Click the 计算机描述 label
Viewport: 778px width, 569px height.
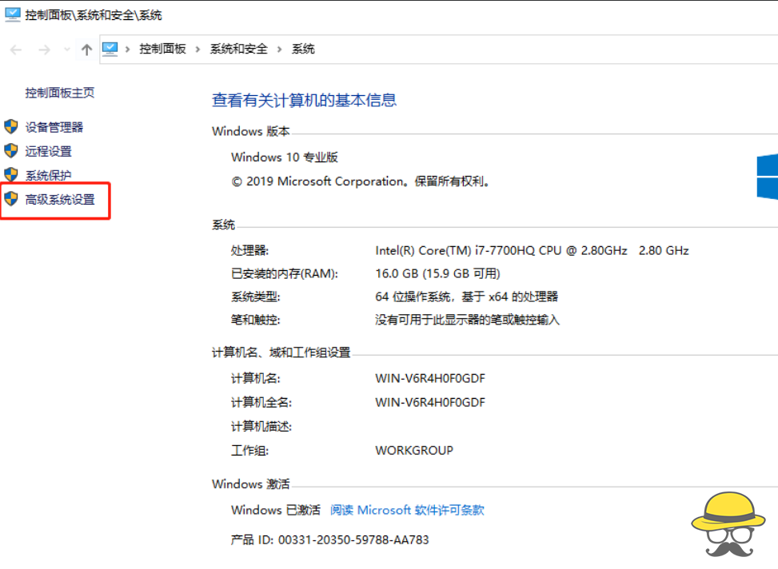point(261,427)
